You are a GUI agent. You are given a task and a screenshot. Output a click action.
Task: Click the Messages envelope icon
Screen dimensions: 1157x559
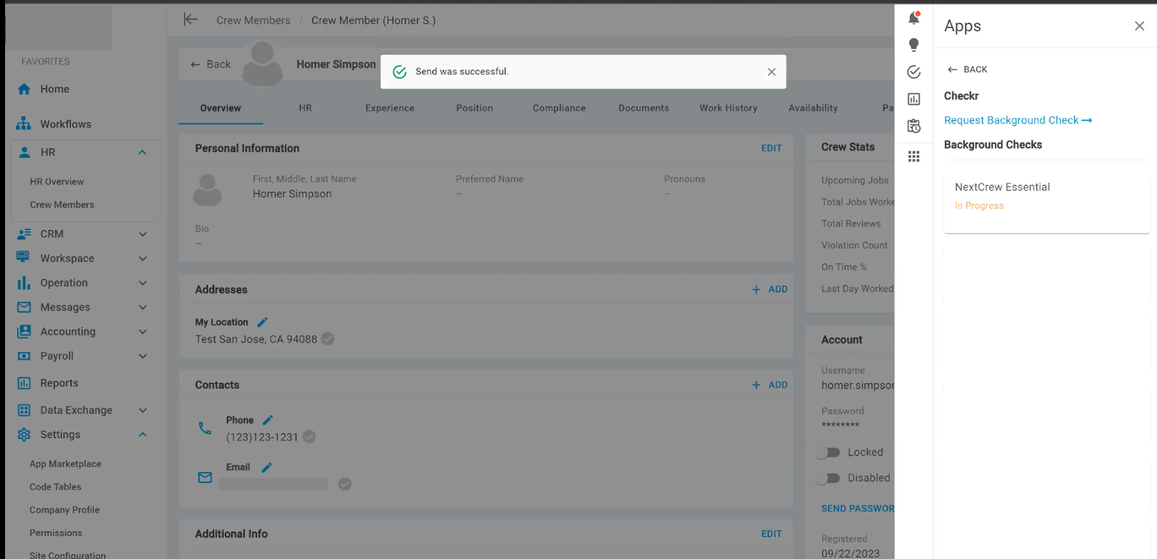click(24, 307)
